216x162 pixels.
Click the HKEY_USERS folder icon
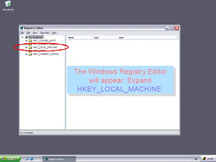[x=30, y=51]
